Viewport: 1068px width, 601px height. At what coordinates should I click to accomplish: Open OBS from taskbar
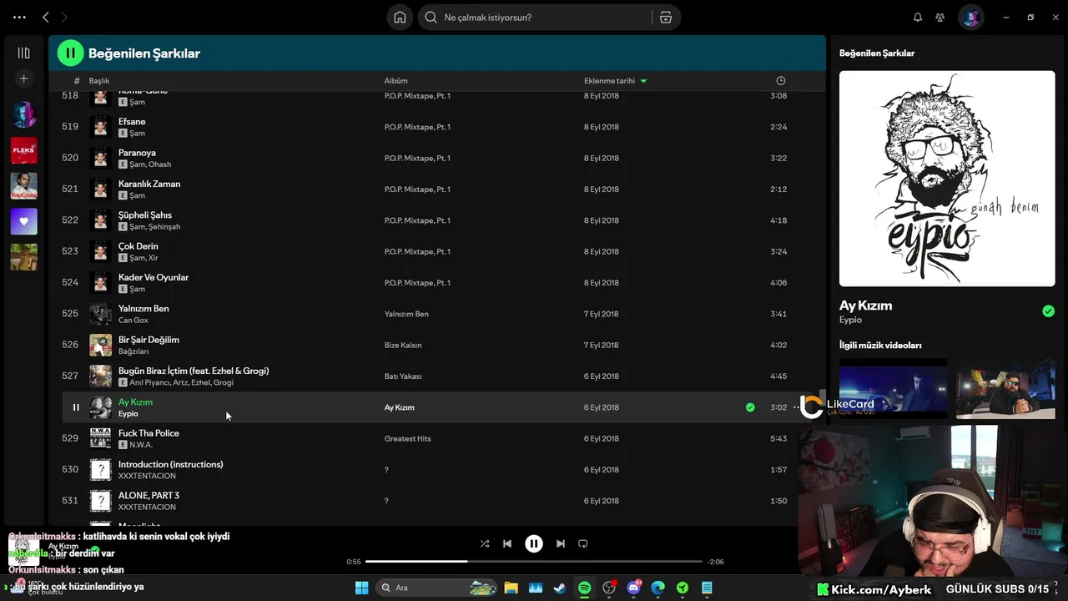(x=609, y=588)
